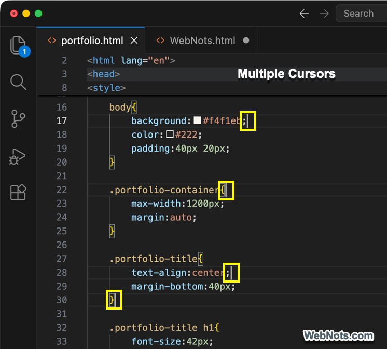Switch to the WebNots.html tab
Image resolution: width=387 pixels, height=349 pixels.
click(x=202, y=41)
